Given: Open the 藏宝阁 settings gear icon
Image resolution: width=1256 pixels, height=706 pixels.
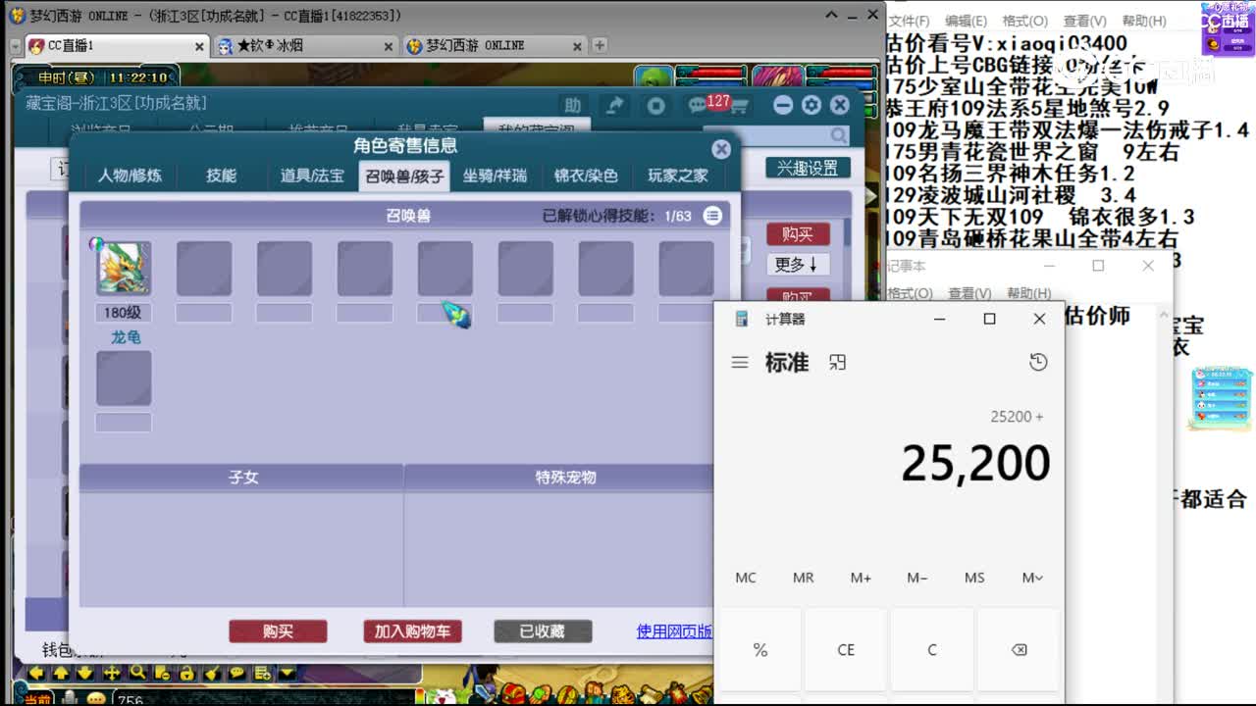Looking at the screenshot, I should click(811, 105).
